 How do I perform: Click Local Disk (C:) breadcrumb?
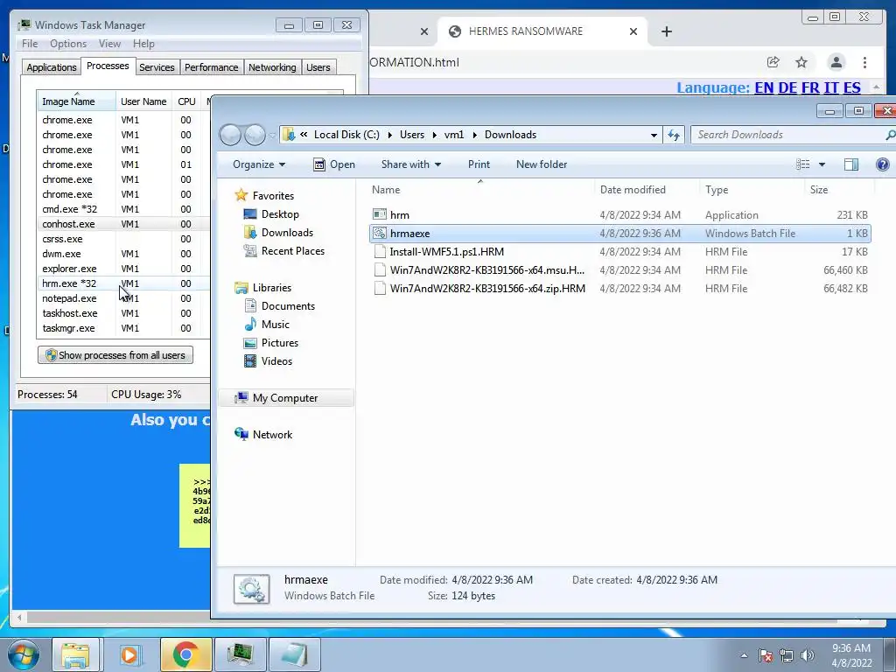pyautogui.click(x=346, y=135)
